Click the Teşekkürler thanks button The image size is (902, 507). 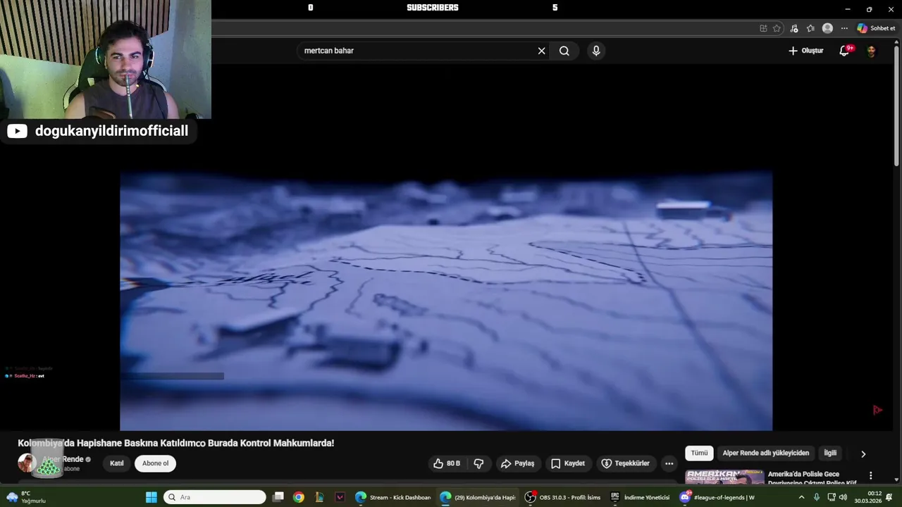tap(626, 463)
